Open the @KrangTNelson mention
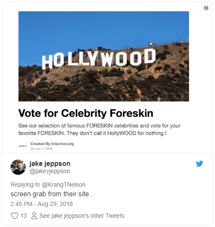This screenshot has width=215, height=227. tap(64, 184)
